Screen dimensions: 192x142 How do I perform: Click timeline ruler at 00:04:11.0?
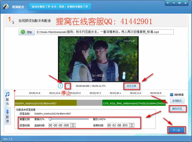tap(136, 93)
